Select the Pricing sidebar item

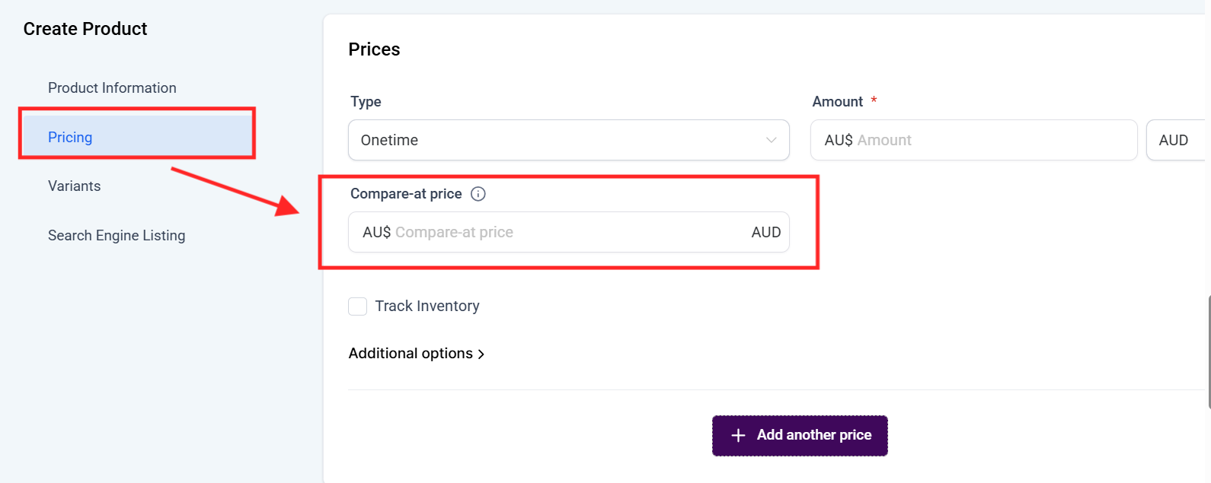pos(70,137)
